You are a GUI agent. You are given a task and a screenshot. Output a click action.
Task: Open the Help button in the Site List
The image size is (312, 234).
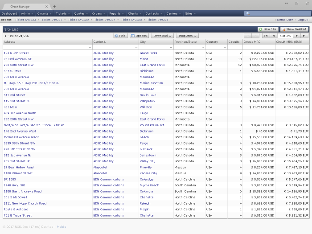[120, 36]
